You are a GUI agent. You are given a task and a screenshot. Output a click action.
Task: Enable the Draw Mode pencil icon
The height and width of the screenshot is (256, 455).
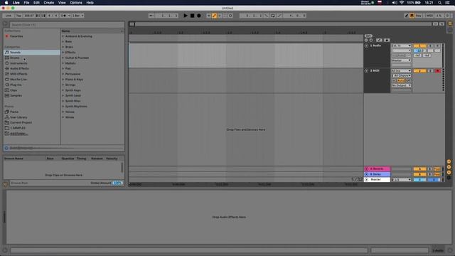pos(407,16)
